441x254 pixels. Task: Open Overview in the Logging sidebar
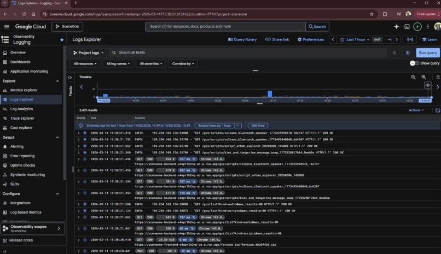pyautogui.click(x=18, y=52)
